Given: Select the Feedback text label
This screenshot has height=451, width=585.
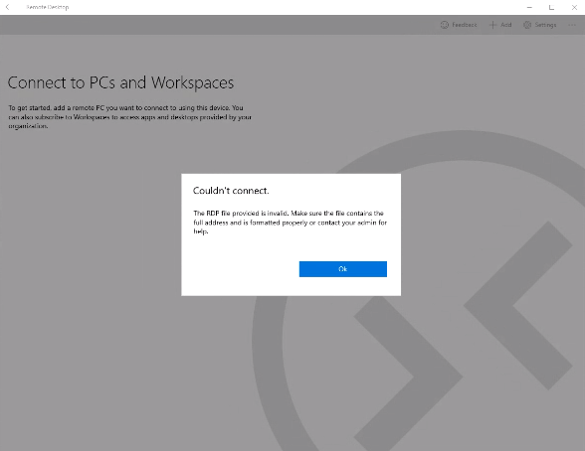Looking at the screenshot, I should point(465,25).
